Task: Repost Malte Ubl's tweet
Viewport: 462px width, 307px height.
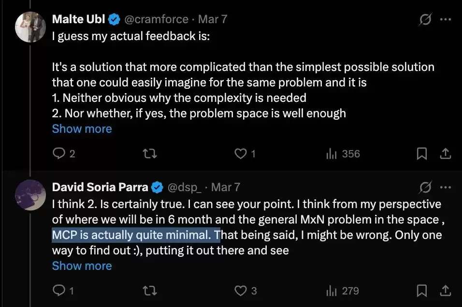Action: (x=150, y=153)
